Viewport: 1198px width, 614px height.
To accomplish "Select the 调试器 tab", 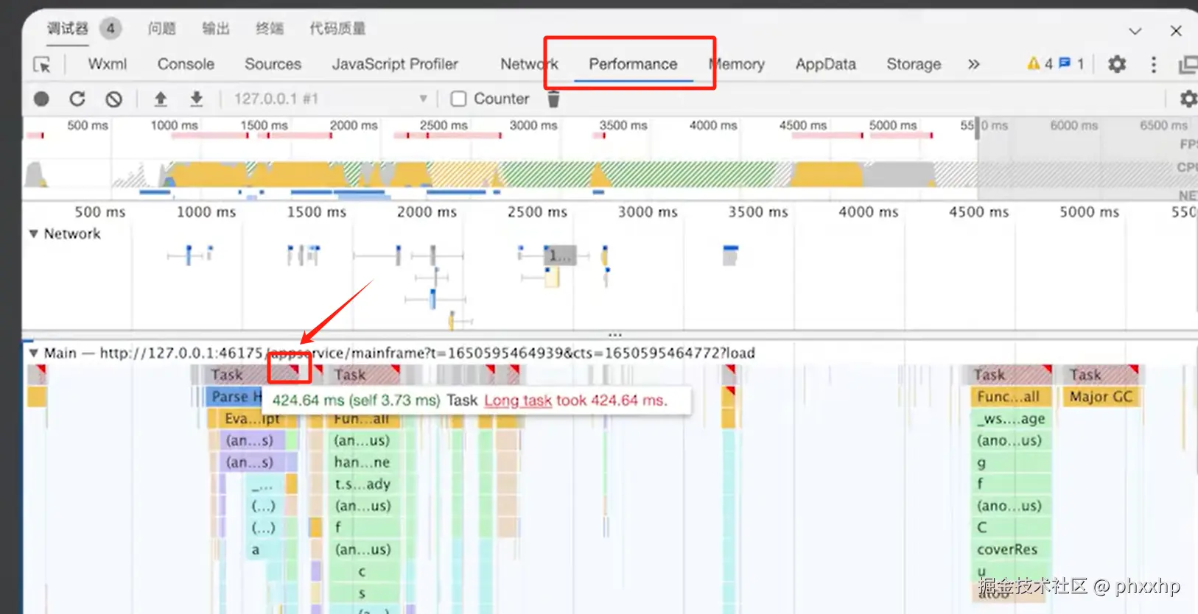I will tap(68, 29).
